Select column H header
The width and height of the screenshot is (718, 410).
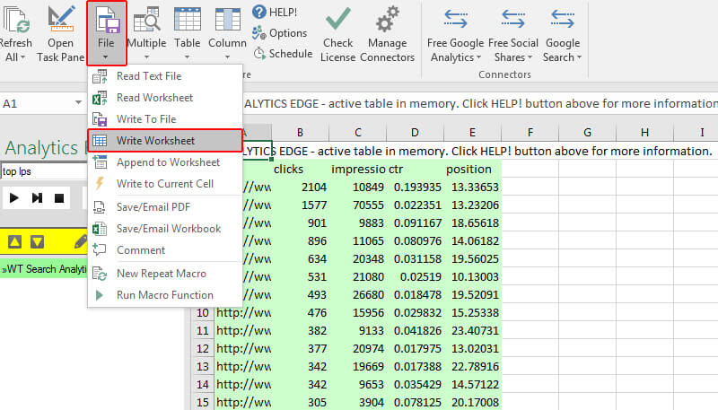tap(644, 132)
